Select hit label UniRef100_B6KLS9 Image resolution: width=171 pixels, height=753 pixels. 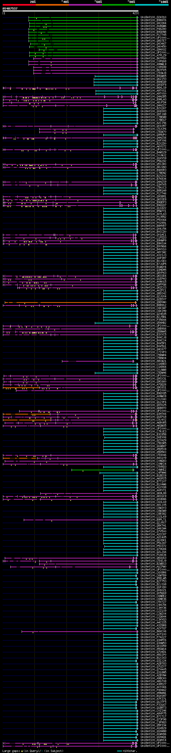pyautogui.click(x=153, y=88)
